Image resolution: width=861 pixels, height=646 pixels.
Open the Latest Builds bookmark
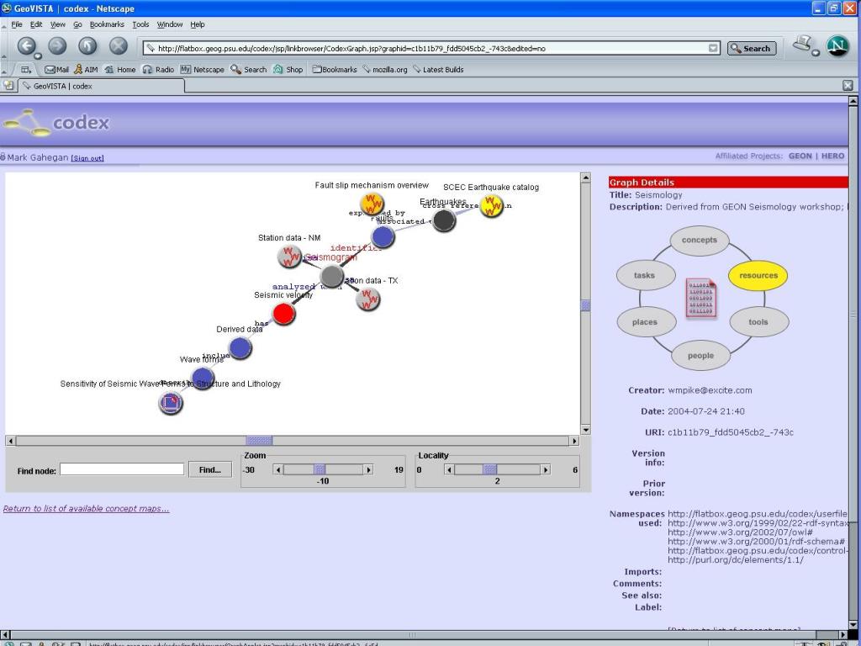[438, 70]
